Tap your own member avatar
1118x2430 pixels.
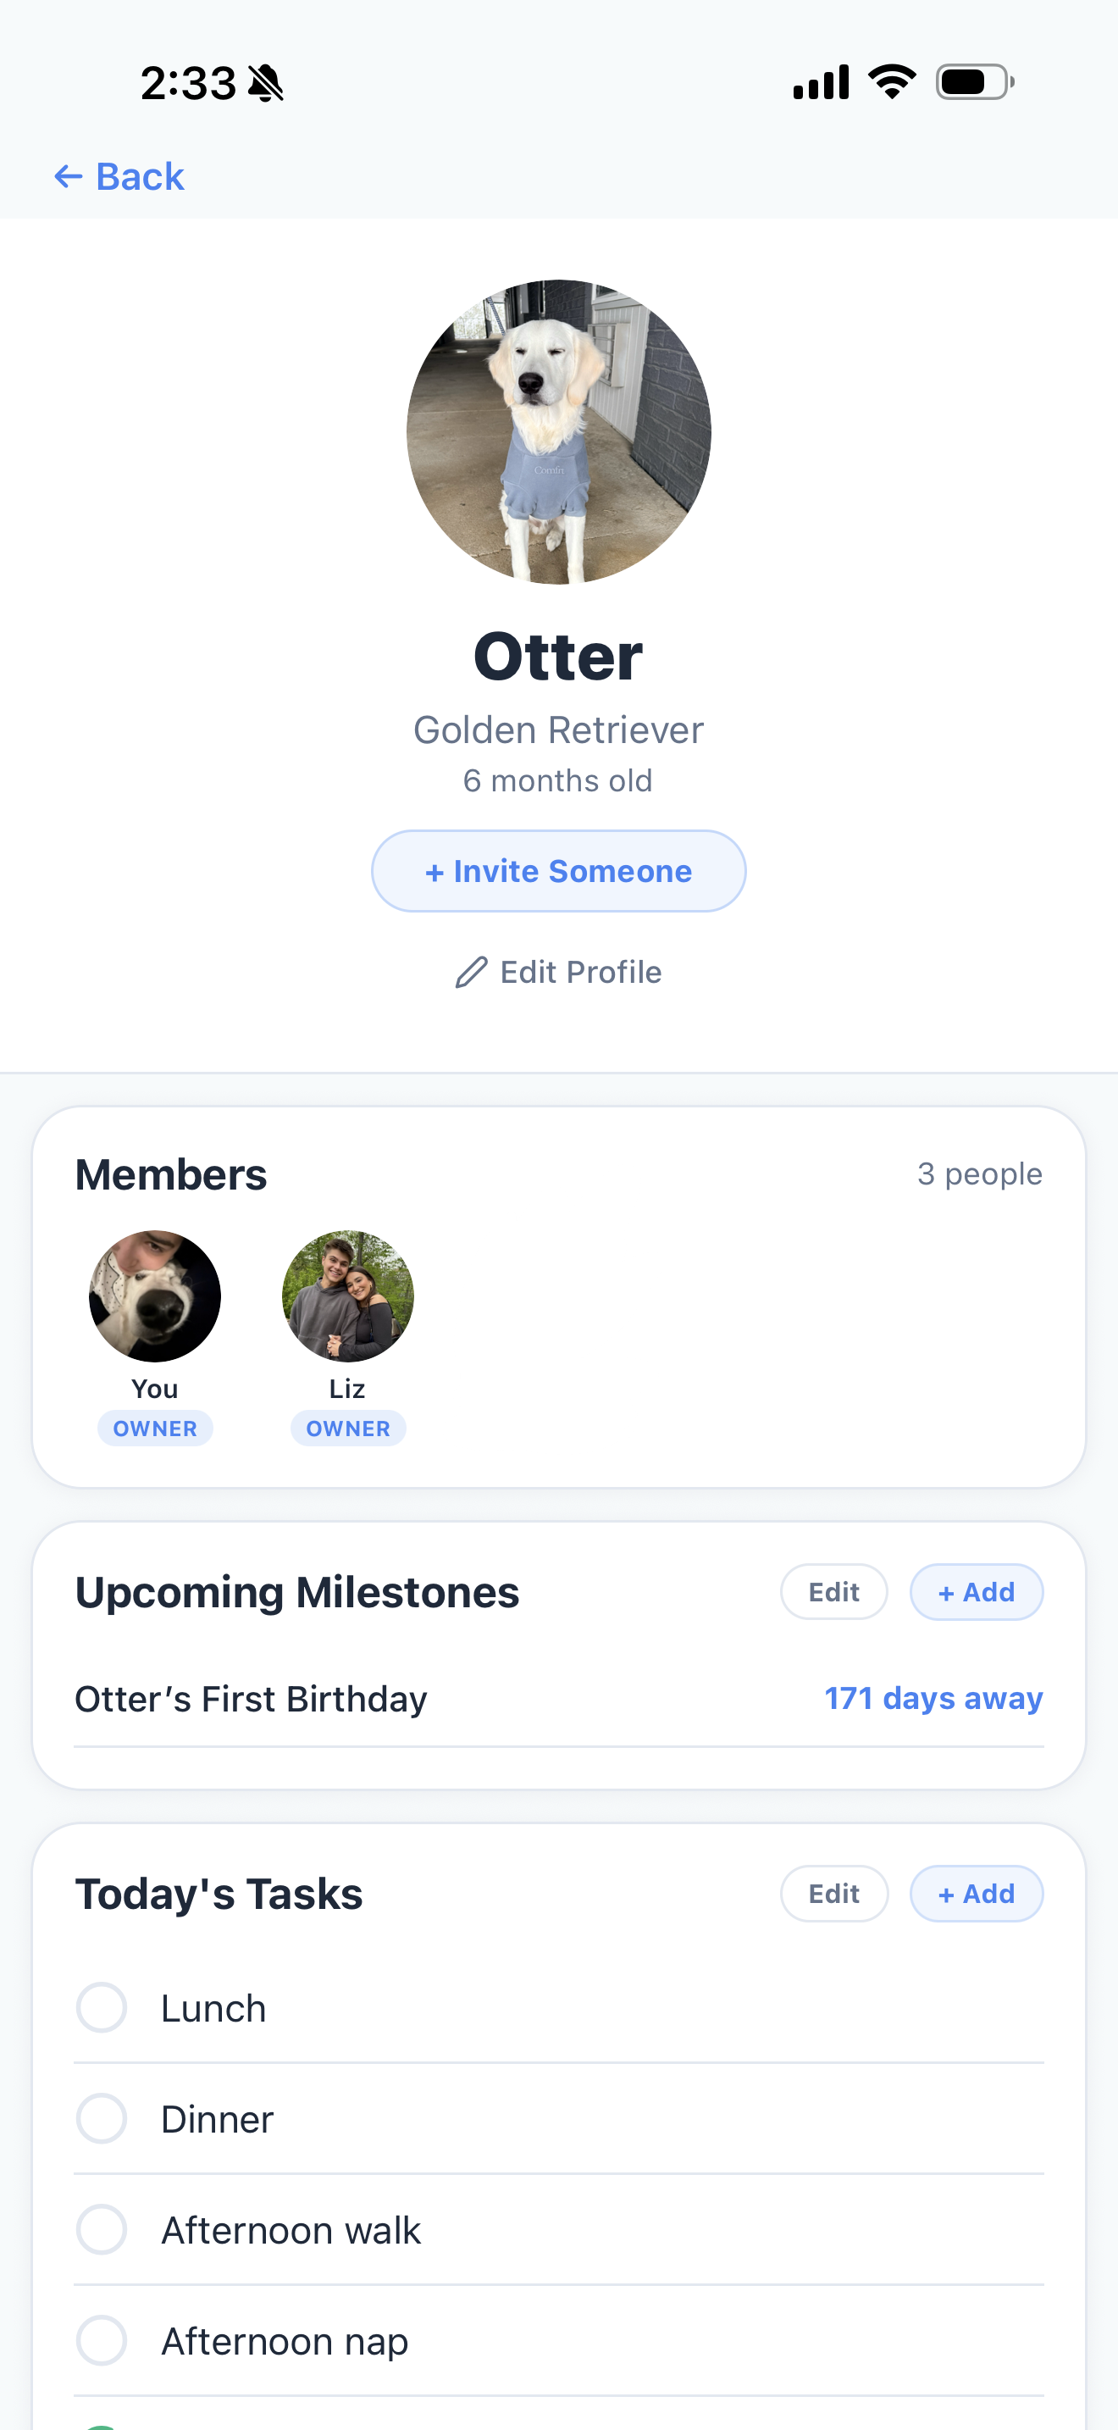point(155,1296)
